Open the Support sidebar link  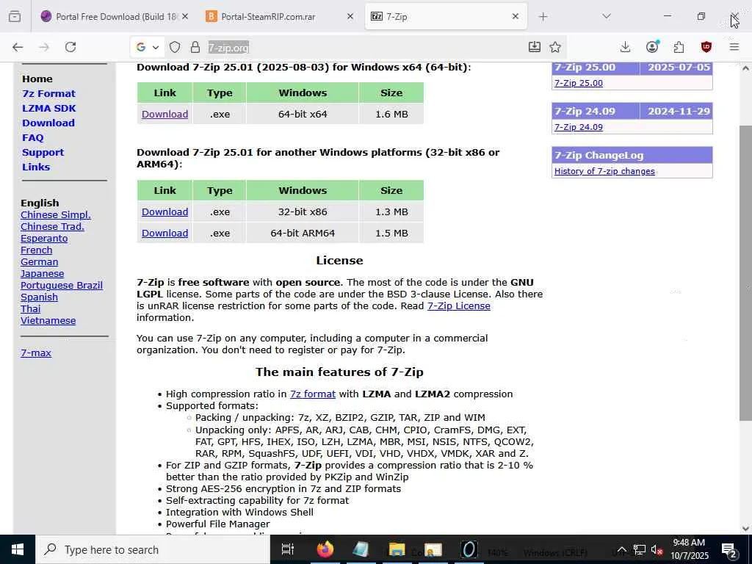43,153
